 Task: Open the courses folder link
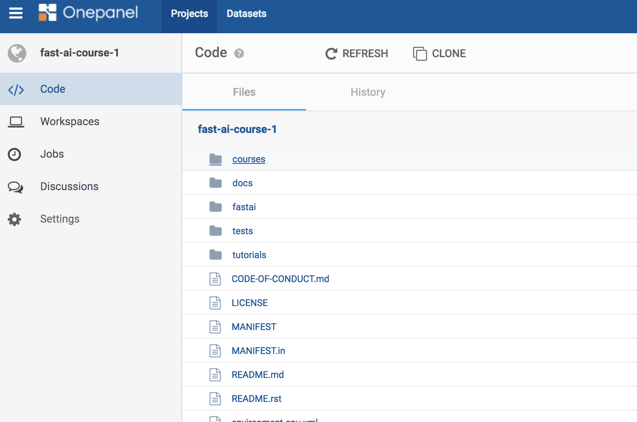(249, 159)
